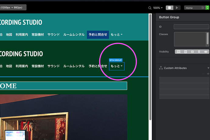Toggle visibility on desktop laptop icon
Image resolution: width=210 pixels, height=140 pixels.
(179, 52)
